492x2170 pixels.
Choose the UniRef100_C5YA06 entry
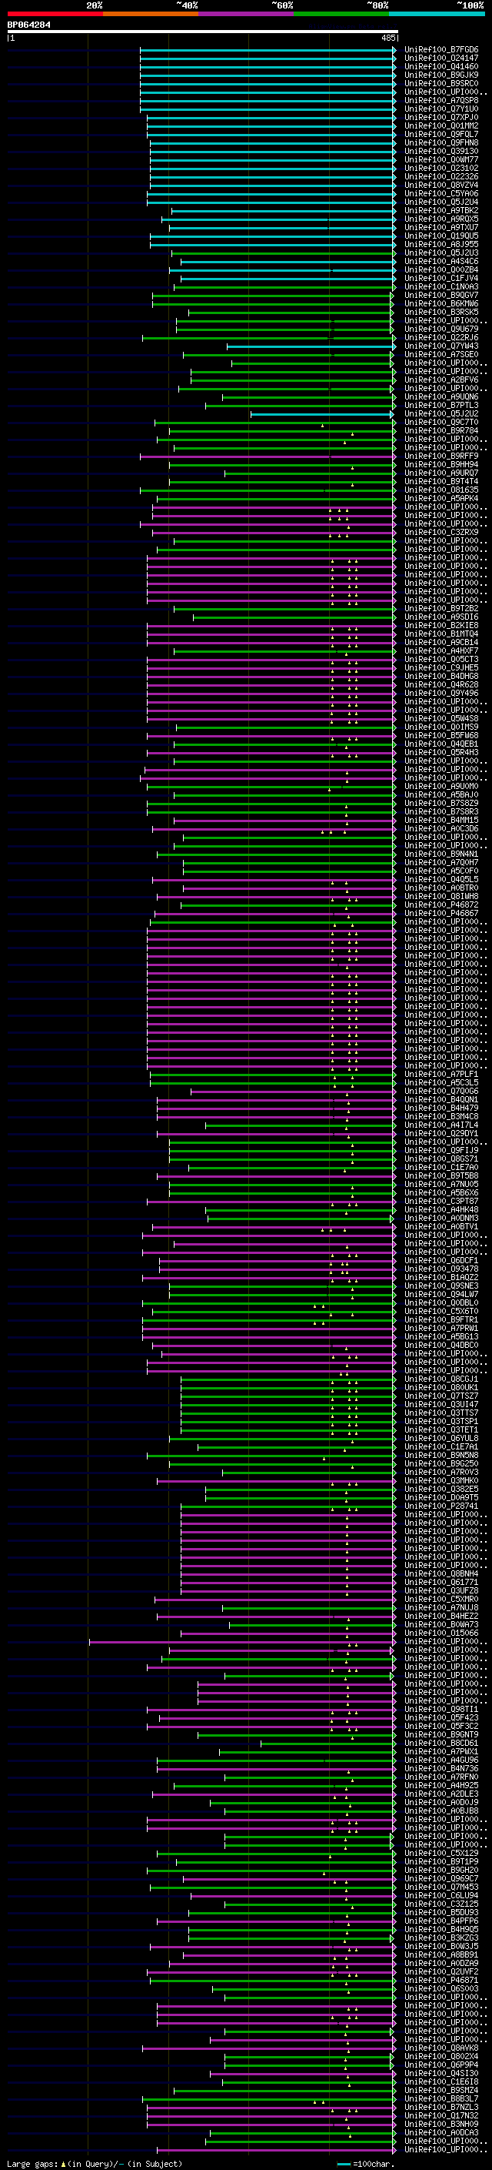coord(440,194)
